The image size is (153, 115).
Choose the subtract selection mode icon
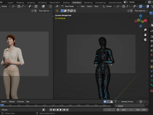click(68, 11)
